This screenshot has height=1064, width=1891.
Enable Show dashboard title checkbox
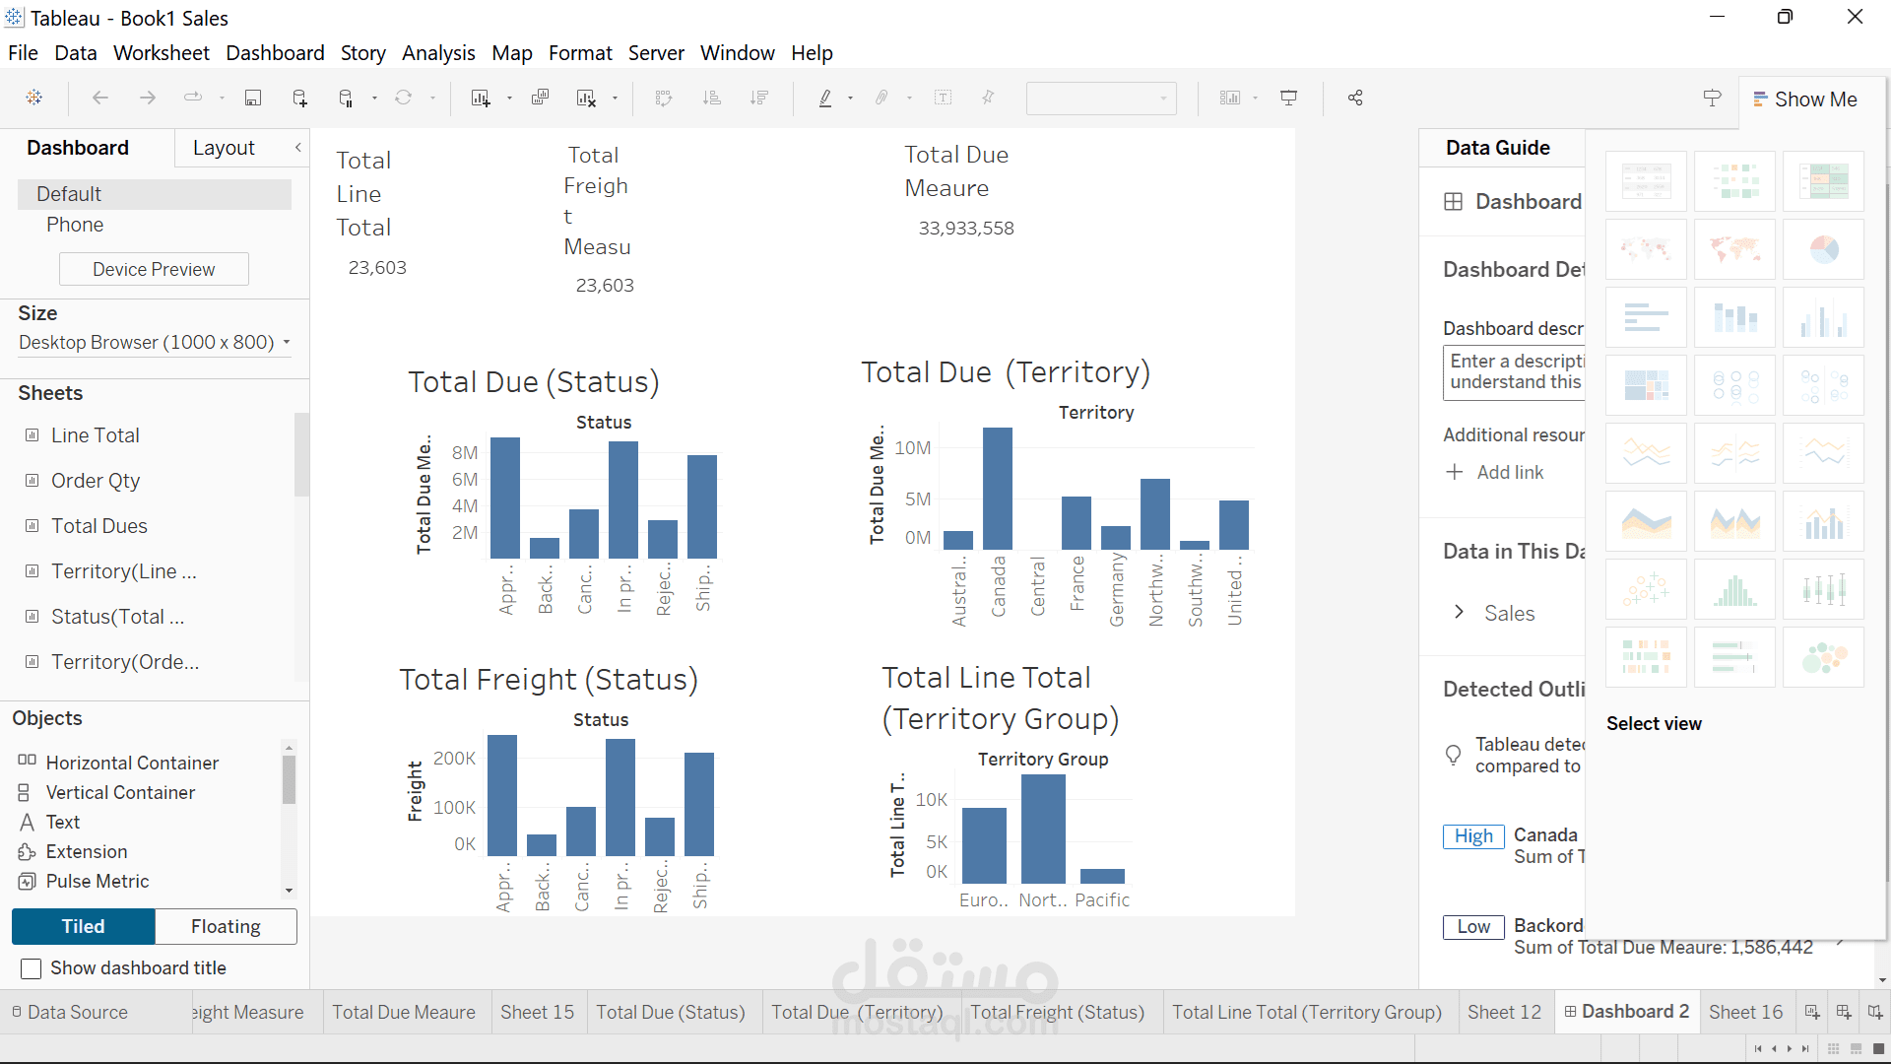[32, 968]
